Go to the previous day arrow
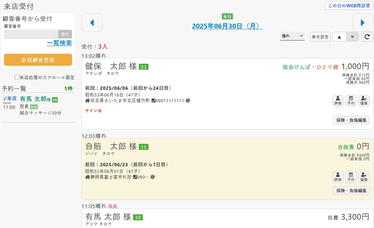The height and width of the screenshot is (228, 374). coord(92,23)
